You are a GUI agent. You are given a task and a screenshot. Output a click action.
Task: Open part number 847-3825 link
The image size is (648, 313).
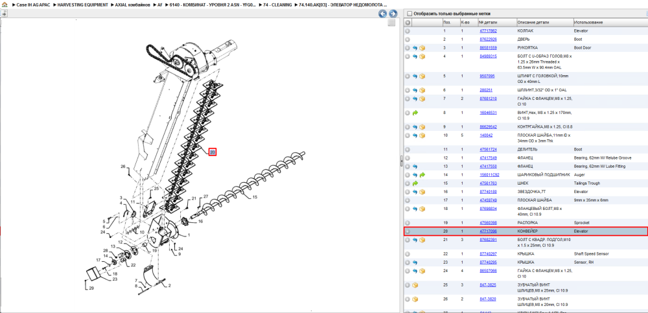(487, 285)
